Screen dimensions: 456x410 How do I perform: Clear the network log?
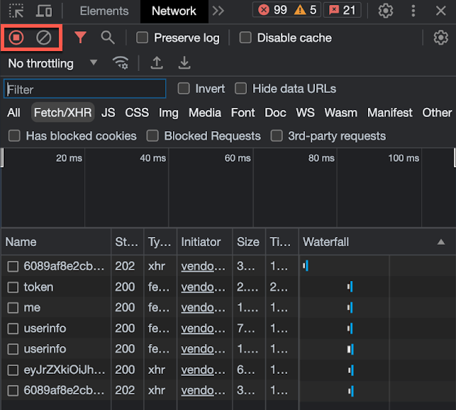click(x=44, y=38)
